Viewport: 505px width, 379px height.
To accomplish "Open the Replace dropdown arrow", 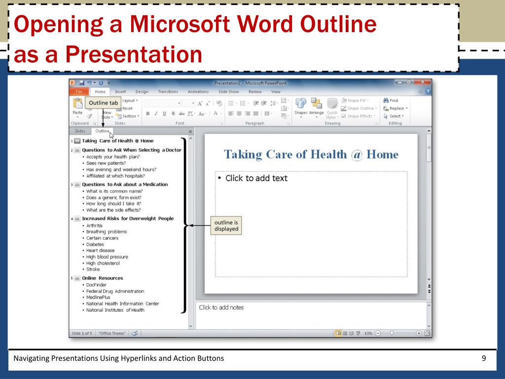I will pos(407,108).
